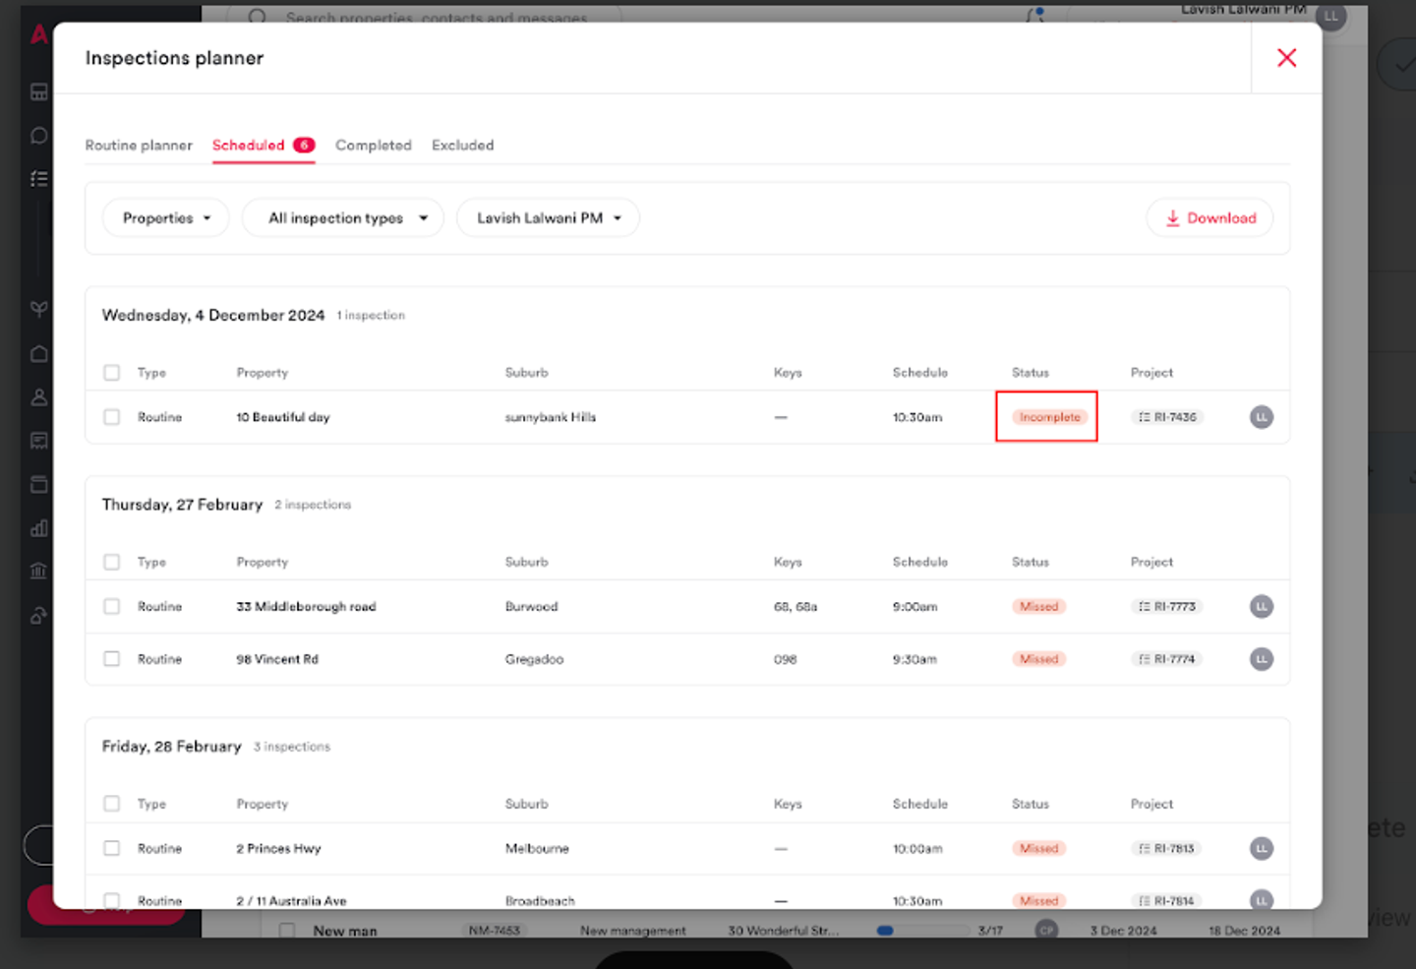Click suburb Burwood cell
This screenshot has height=969, width=1416.
coord(531,607)
